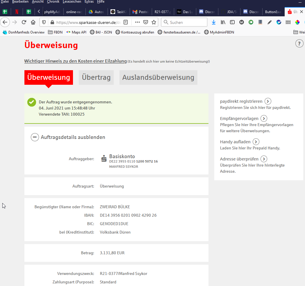Save to Pocket icon in address bar

(146, 22)
